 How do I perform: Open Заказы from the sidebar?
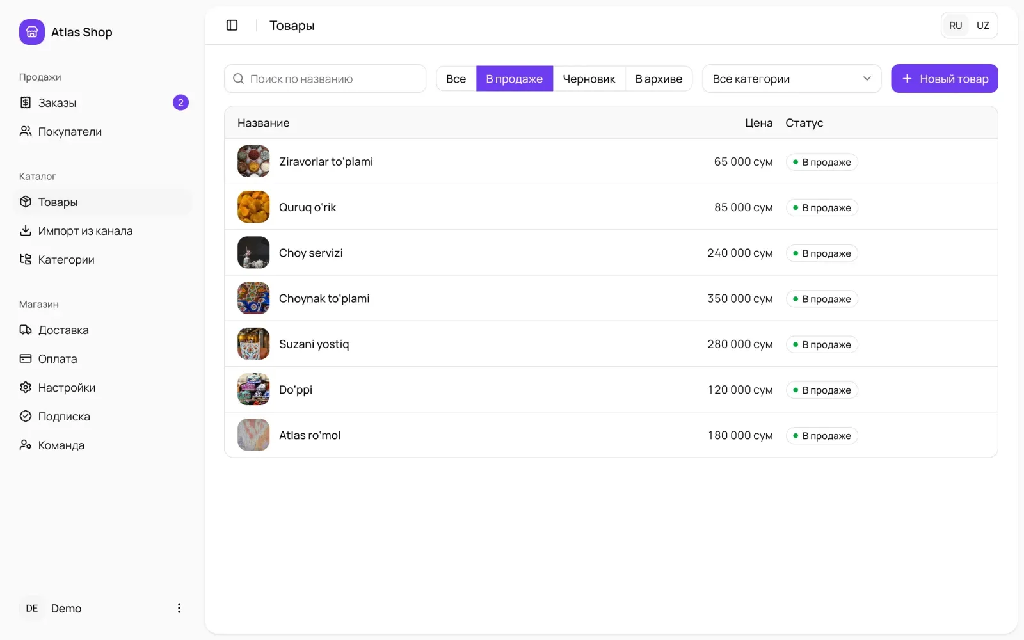coord(102,102)
